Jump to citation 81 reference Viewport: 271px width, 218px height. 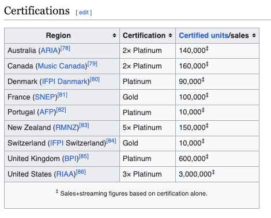pyautogui.click(x=62, y=94)
